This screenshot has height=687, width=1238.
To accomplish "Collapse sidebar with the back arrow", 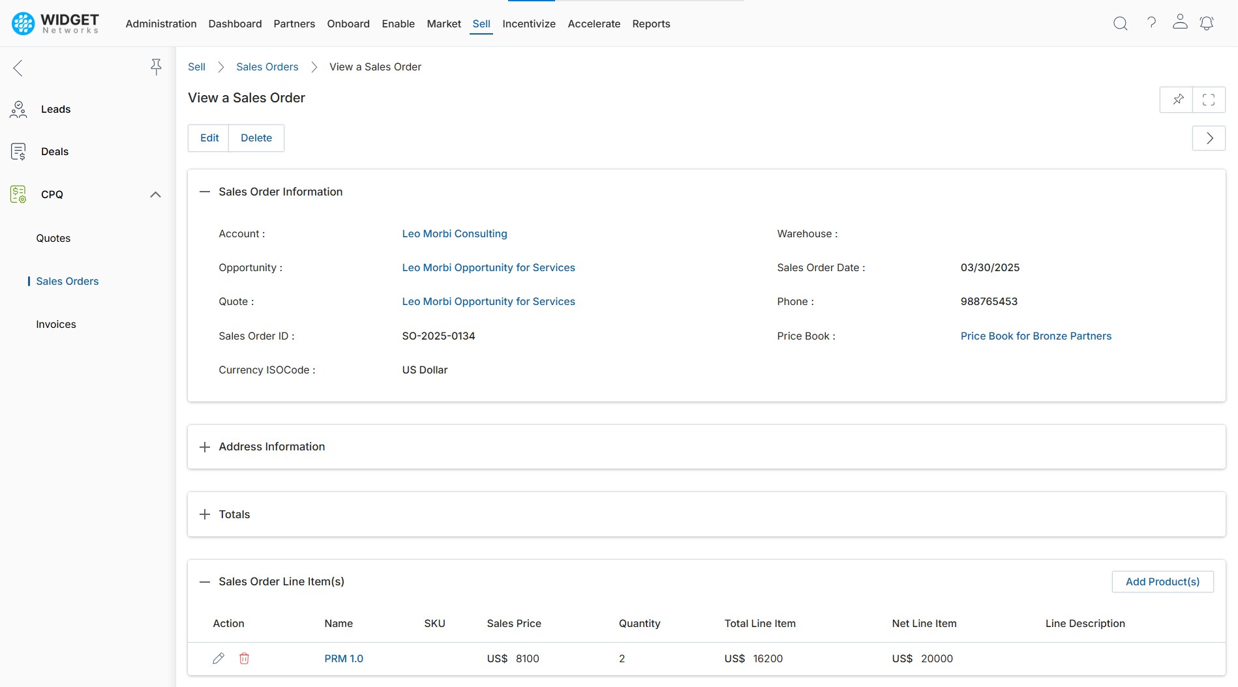I will coord(18,68).
